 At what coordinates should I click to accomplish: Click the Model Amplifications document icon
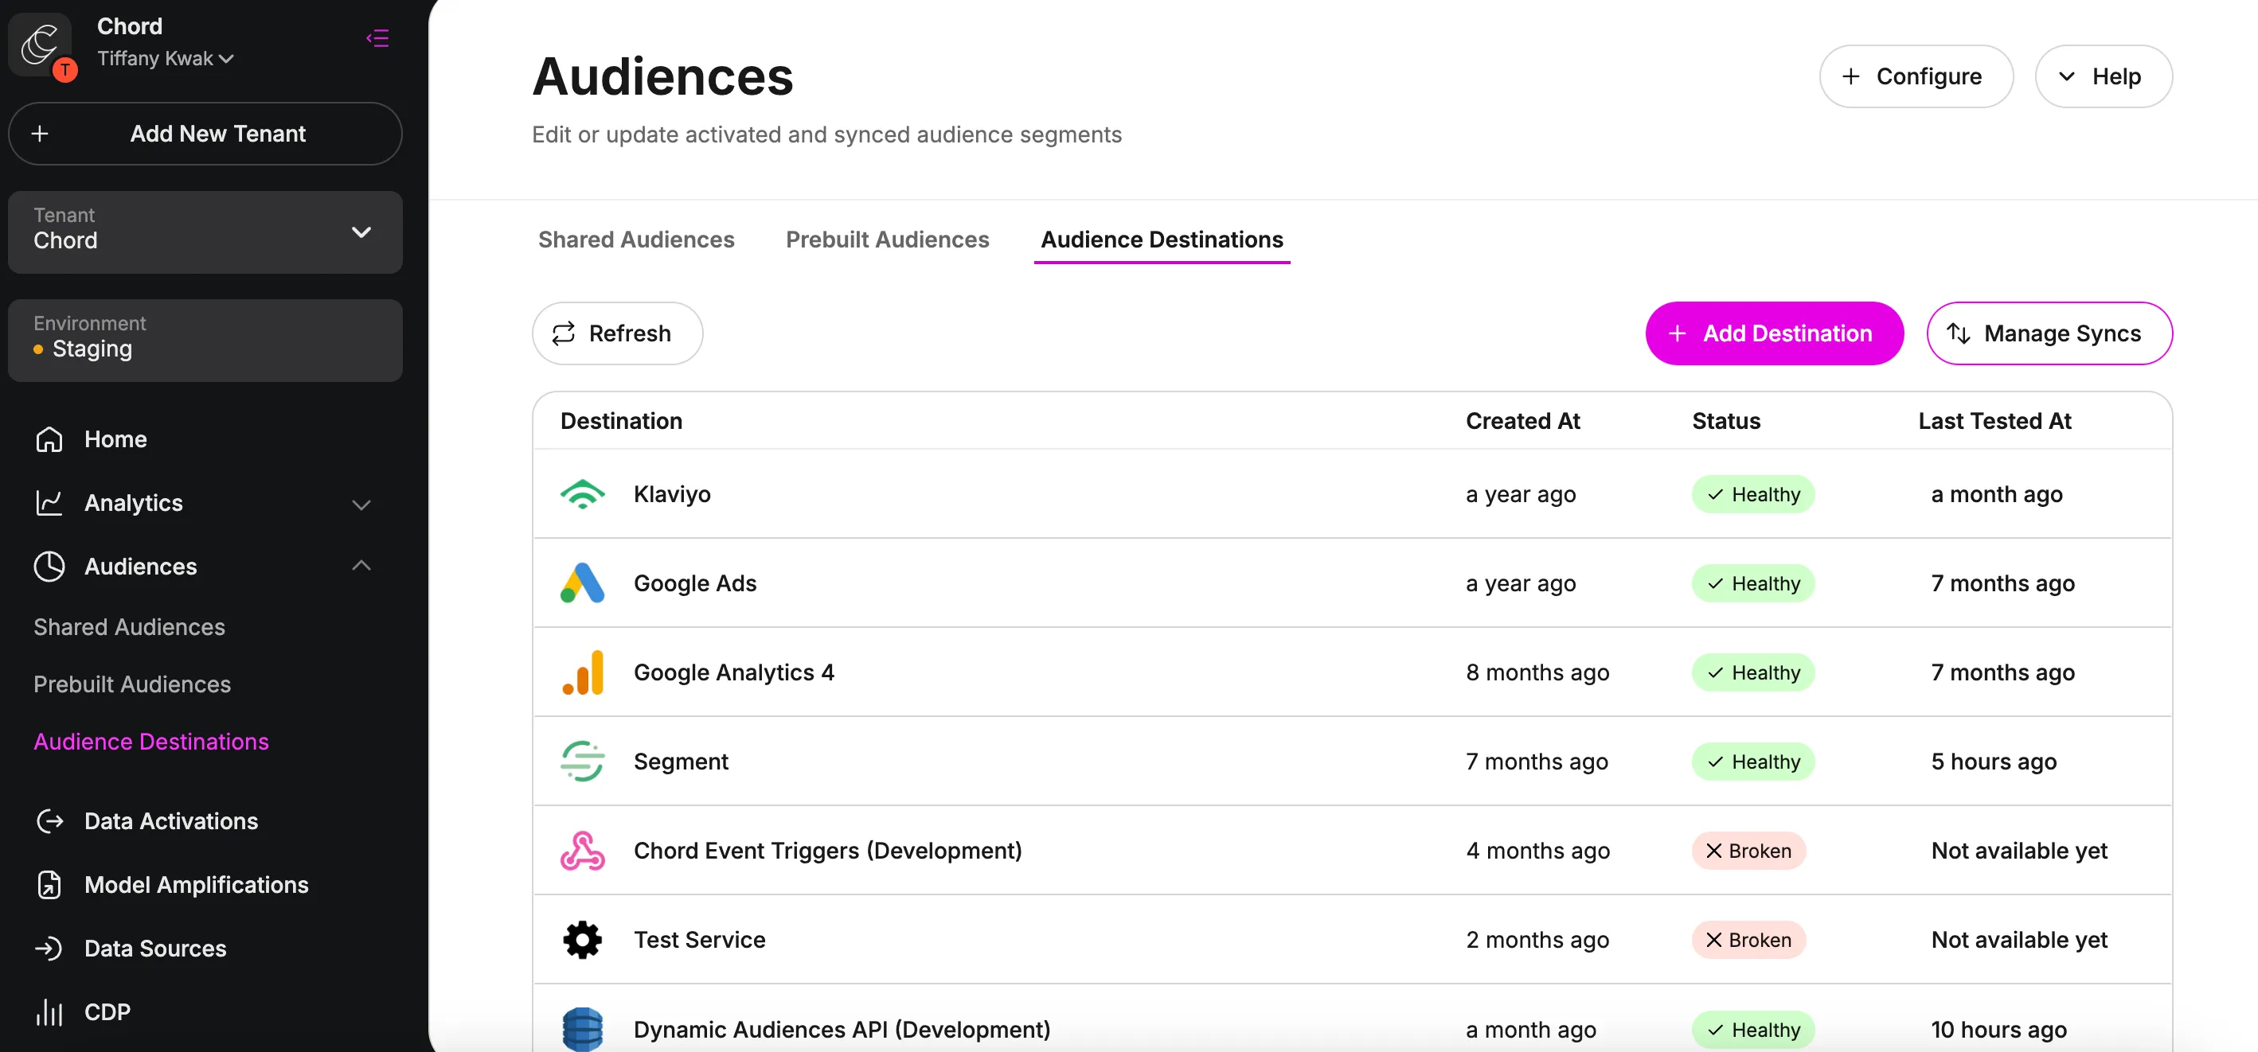click(x=50, y=885)
